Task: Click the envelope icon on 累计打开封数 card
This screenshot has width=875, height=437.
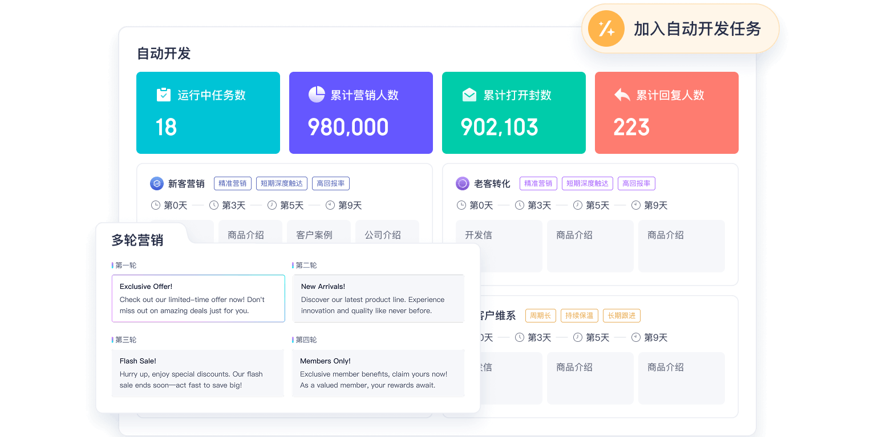Action: [x=469, y=94]
